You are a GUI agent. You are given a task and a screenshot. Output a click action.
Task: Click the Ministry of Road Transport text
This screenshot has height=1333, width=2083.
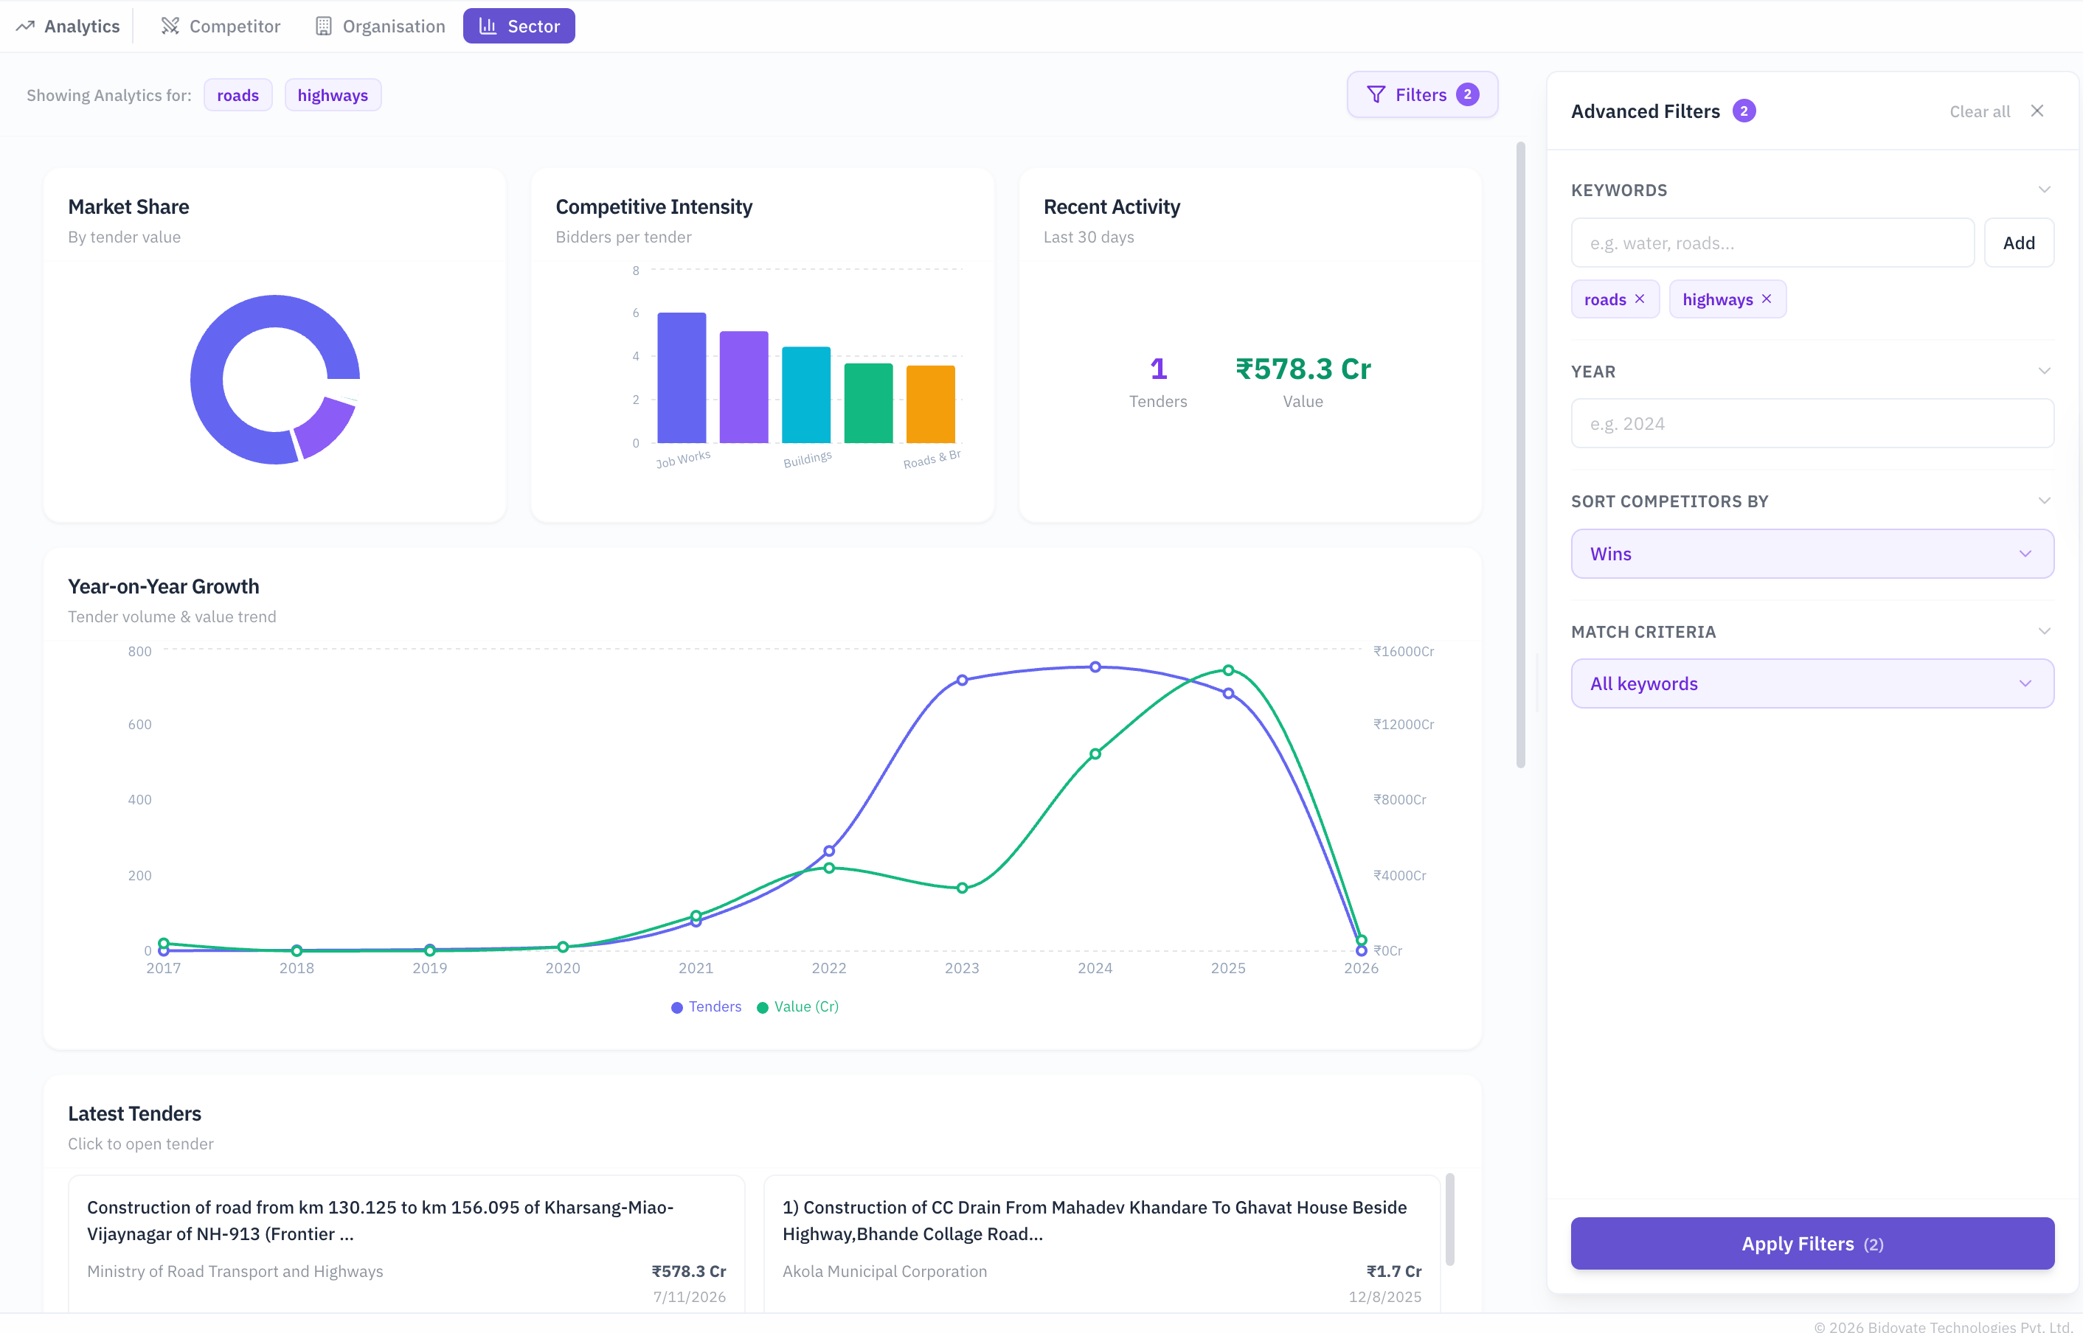point(235,1270)
